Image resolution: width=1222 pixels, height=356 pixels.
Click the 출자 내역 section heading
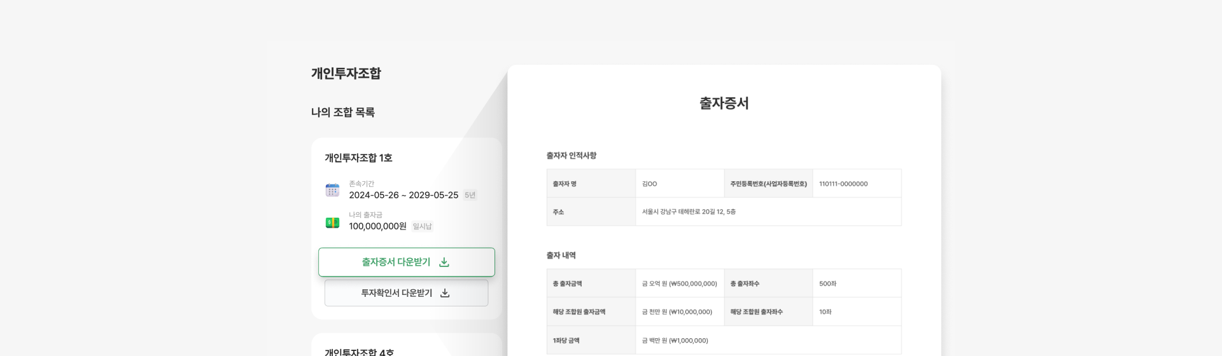click(x=561, y=256)
